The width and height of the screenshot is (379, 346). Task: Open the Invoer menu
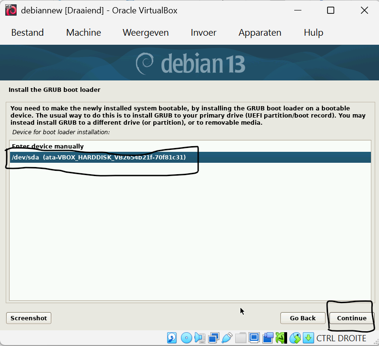click(x=203, y=32)
